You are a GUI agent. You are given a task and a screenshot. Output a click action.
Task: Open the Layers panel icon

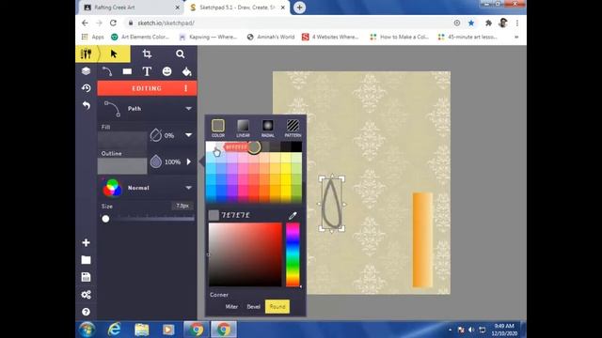86,71
